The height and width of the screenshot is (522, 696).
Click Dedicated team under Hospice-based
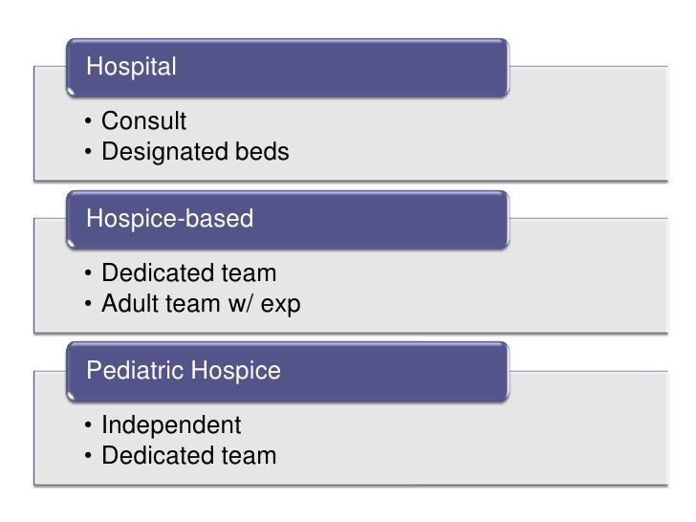(x=189, y=272)
